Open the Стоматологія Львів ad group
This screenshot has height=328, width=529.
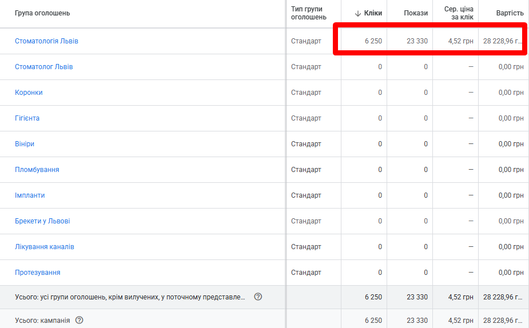pos(46,41)
